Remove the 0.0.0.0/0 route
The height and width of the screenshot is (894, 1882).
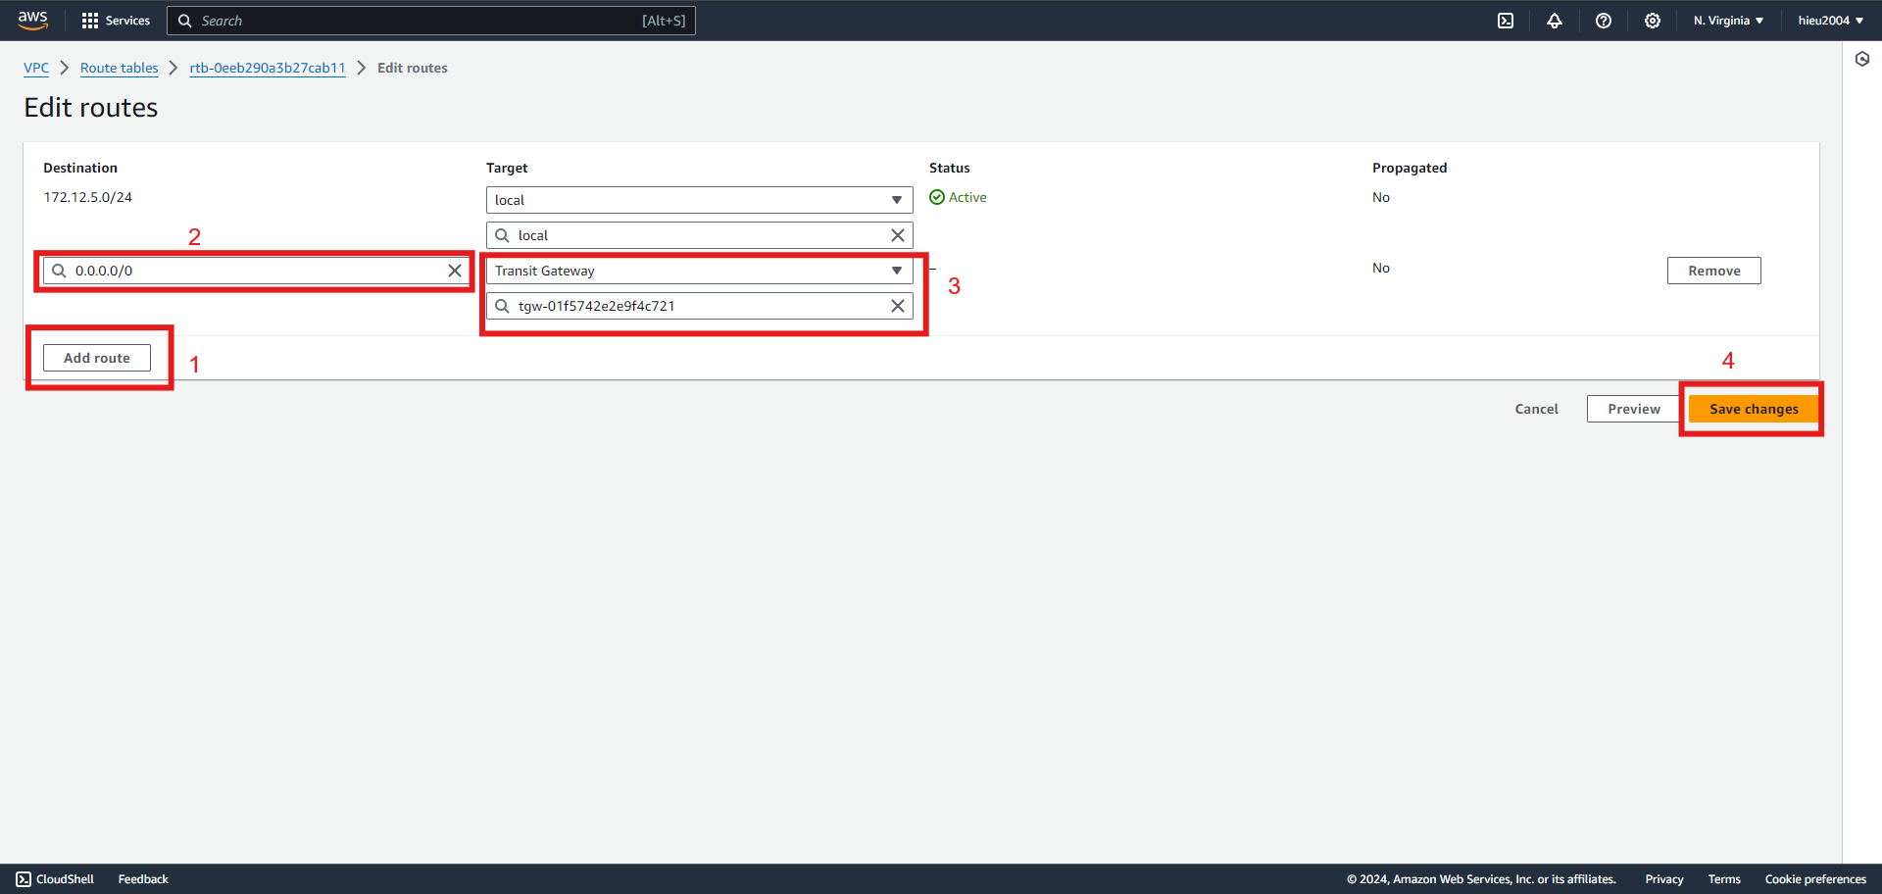[x=1714, y=271]
